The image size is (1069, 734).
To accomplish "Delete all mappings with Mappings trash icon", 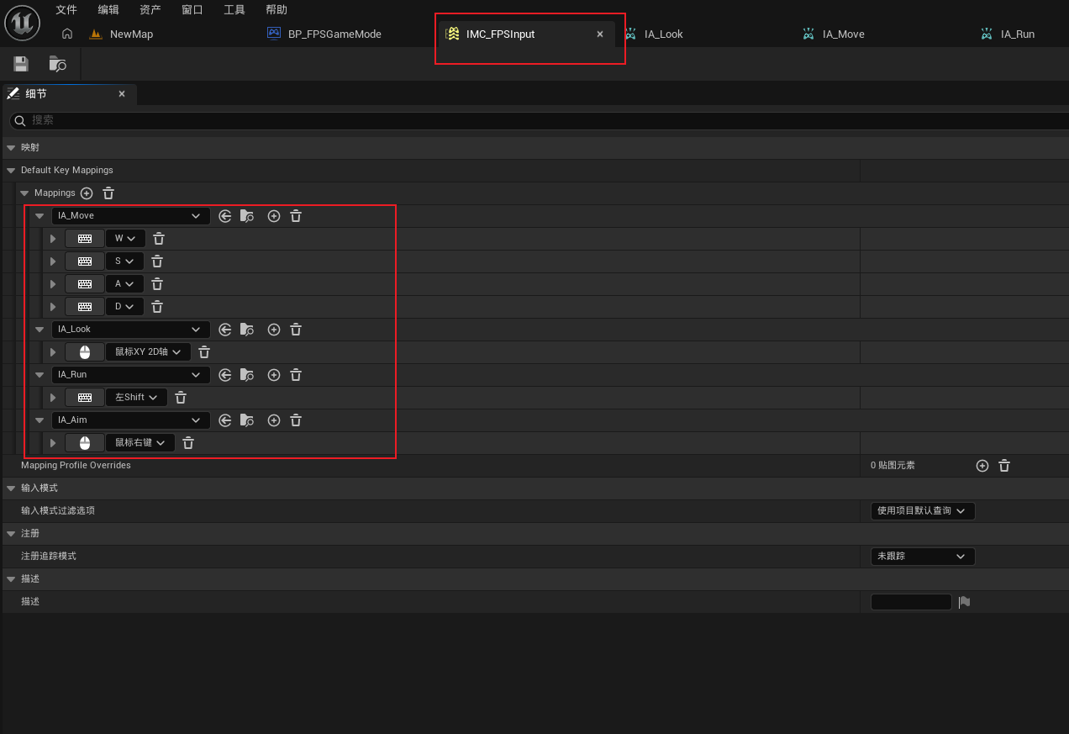I will pos(108,193).
